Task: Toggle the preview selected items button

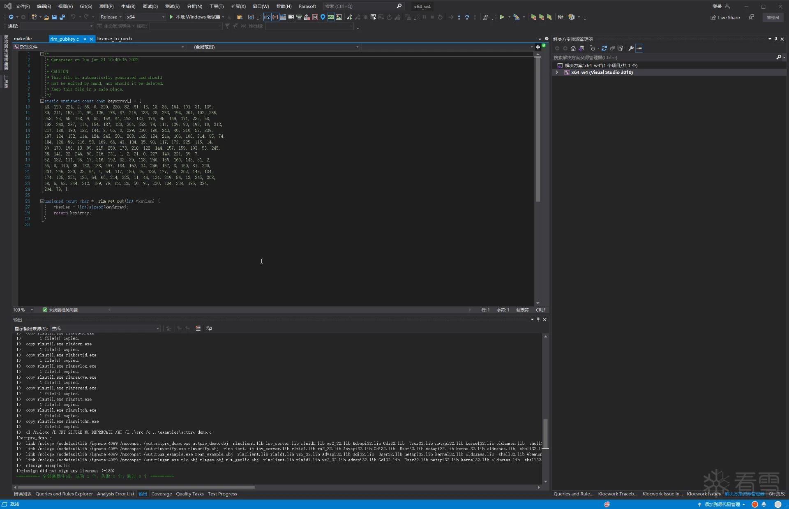Action: pyautogui.click(x=639, y=49)
